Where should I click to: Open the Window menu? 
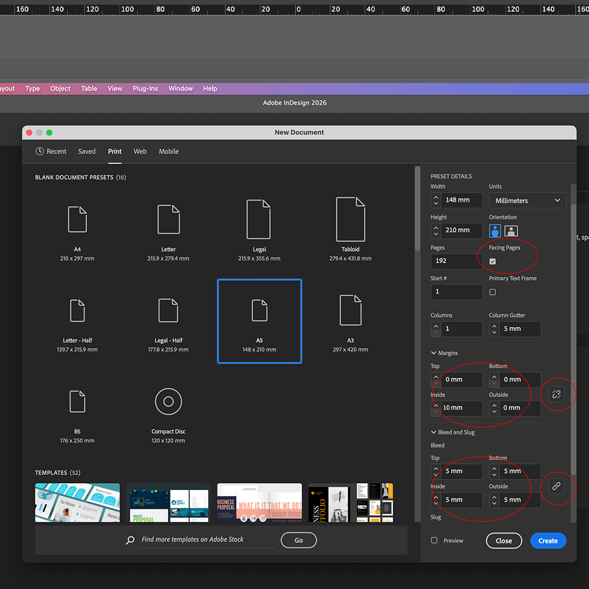(x=180, y=89)
